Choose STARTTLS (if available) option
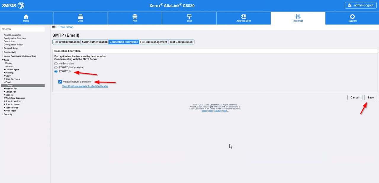 (x=56, y=68)
